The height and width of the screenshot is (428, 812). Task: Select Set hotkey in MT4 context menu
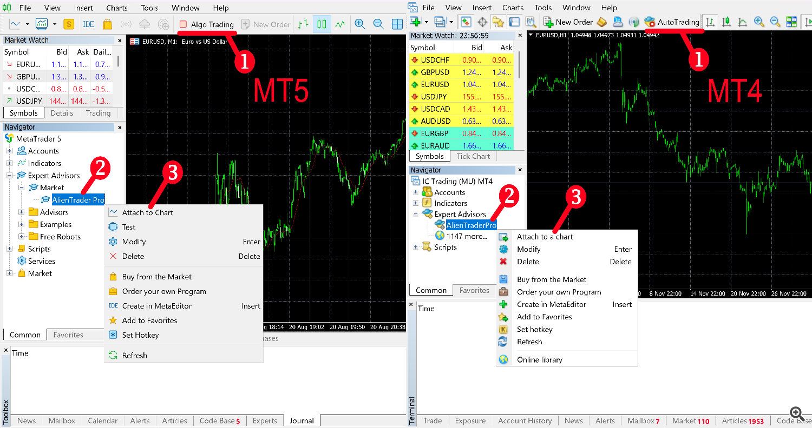(x=567, y=329)
